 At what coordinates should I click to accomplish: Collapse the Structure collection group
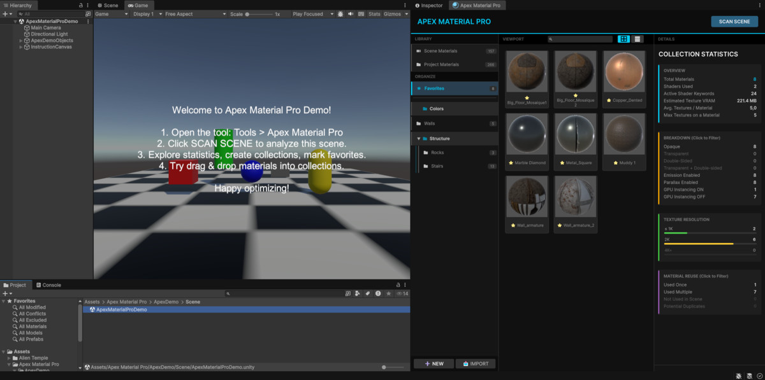tap(418, 138)
